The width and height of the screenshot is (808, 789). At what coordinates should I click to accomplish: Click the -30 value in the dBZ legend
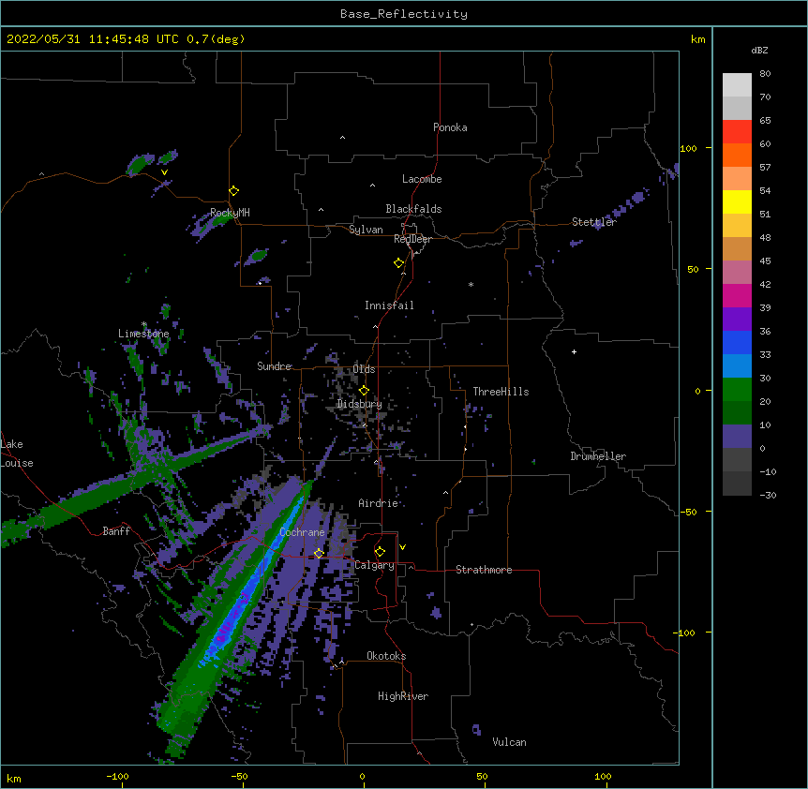(768, 495)
